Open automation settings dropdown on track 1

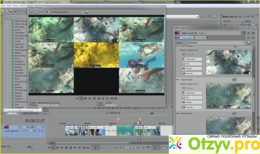(x=35, y=127)
